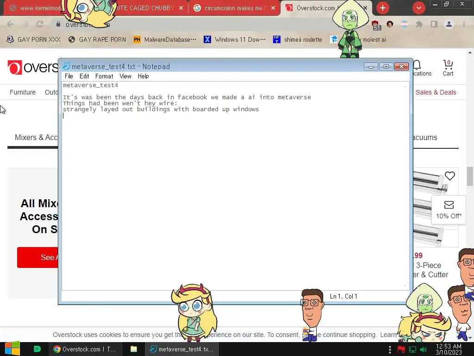The height and width of the screenshot is (356, 474).
Task: Click the red See All button
Action: [x=37, y=257]
